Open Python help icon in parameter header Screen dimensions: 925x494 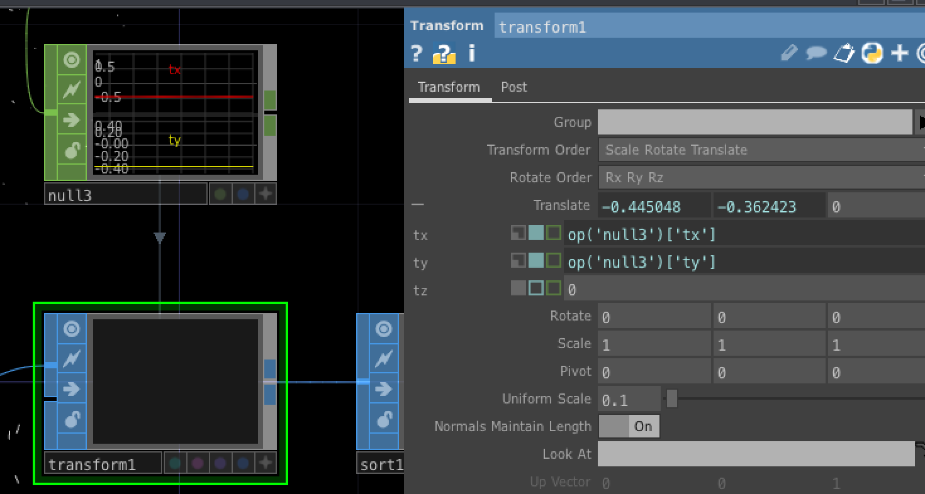click(444, 53)
